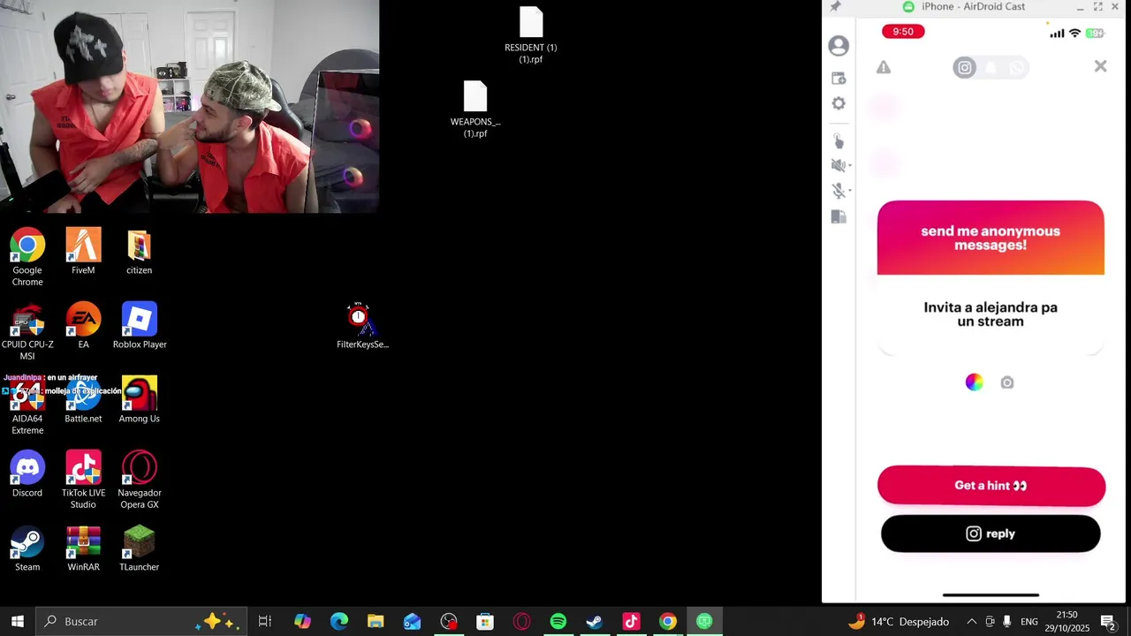Select the 'Invita a alejandra pa un stream' text
Viewport: 1131px width, 636px height.
pyautogui.click(x=991, y=314)
